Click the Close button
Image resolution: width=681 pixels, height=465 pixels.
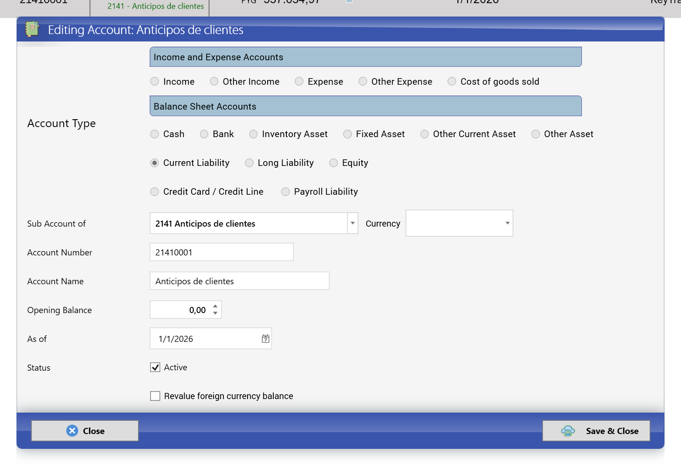[85, 431]
